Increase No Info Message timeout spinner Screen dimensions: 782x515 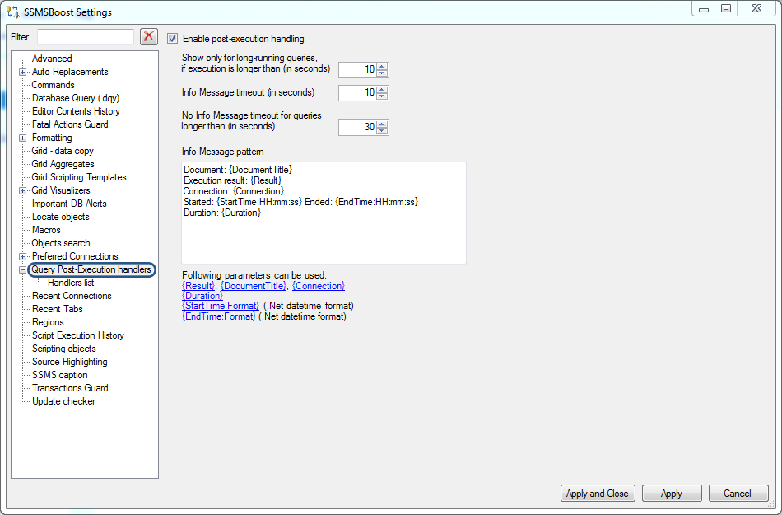(x=382, y=124)
